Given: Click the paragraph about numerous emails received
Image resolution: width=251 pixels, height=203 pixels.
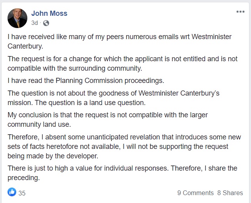Looking at the screenshot, I should (119, 37).
